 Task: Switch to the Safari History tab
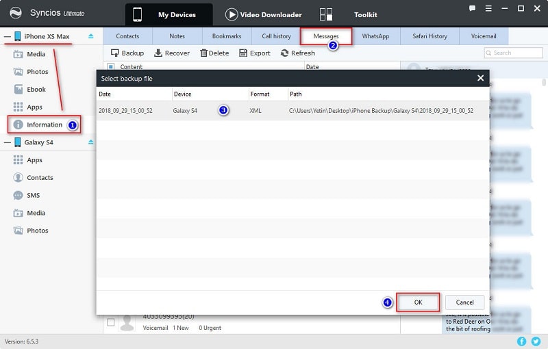click(x=430, y=36)
